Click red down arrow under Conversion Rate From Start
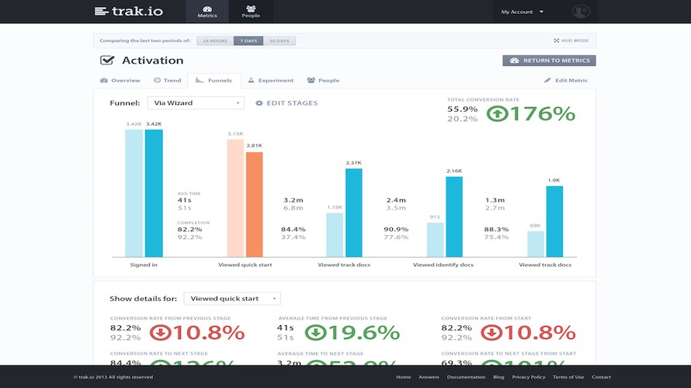The height and width of the screenshot is (388, 691). (491, 332)
